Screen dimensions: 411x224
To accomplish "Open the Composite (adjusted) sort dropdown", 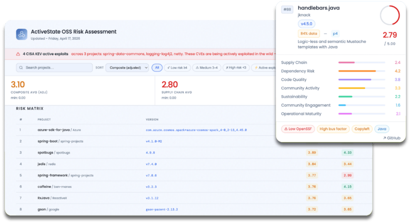I will (127, 67).
